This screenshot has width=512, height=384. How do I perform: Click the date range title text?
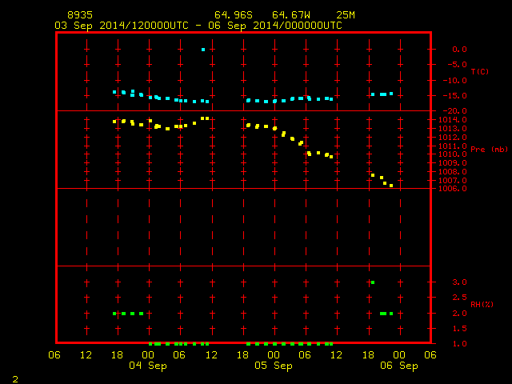click(x=198, y=26)
